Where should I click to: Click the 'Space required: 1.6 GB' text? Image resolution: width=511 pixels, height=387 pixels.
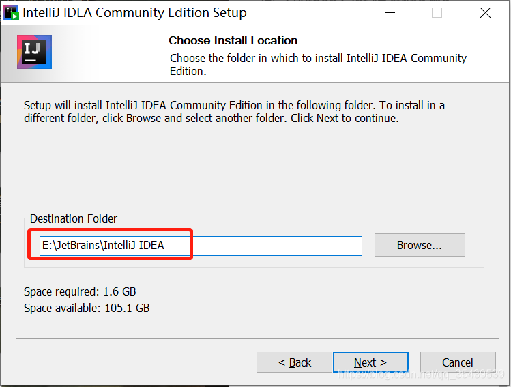coord(80,291)
